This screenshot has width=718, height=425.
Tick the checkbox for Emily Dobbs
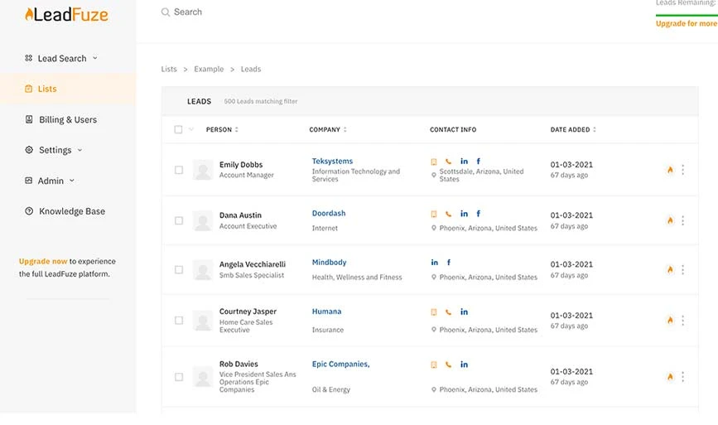point(179,170)
